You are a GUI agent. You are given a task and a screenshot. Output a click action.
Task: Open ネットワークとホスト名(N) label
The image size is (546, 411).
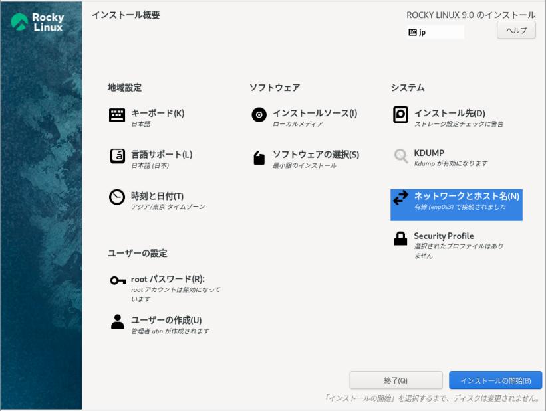(x=467, y=196)
